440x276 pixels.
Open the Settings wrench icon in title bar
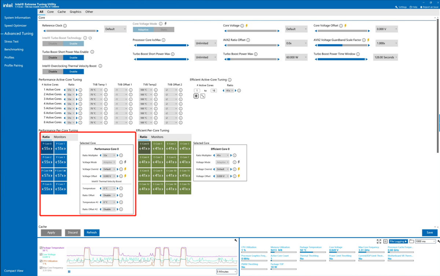coord(396,7)
